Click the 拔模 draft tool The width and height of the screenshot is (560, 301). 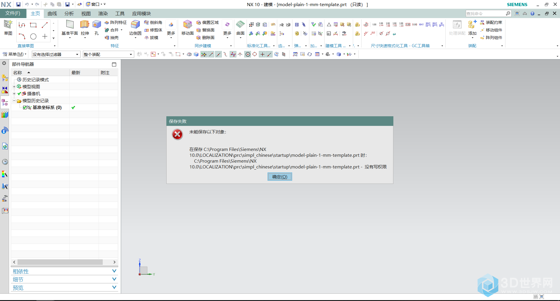click(x=151, y=38)
